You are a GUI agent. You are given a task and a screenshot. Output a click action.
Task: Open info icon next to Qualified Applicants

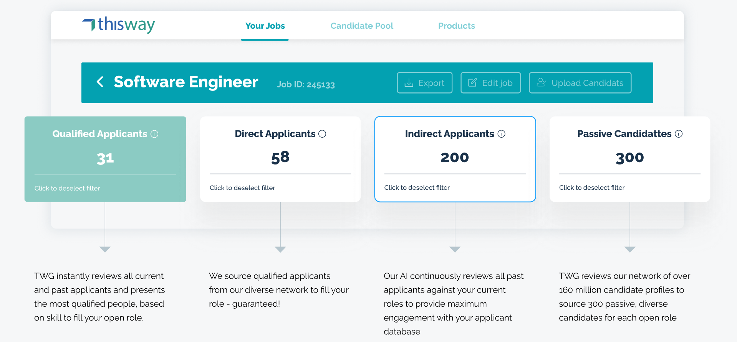click(x=154, y=134)
